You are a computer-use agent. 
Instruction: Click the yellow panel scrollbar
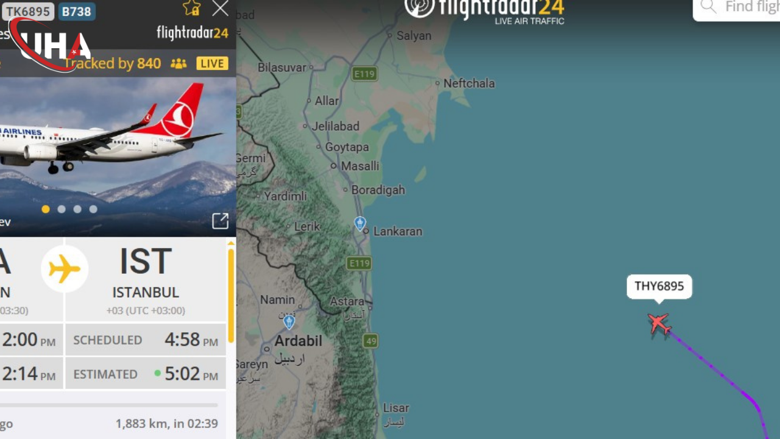(x=231, y=296)
